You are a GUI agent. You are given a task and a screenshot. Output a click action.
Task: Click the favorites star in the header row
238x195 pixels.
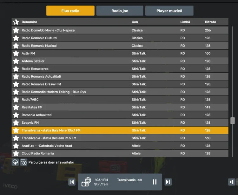click(16, 22)
